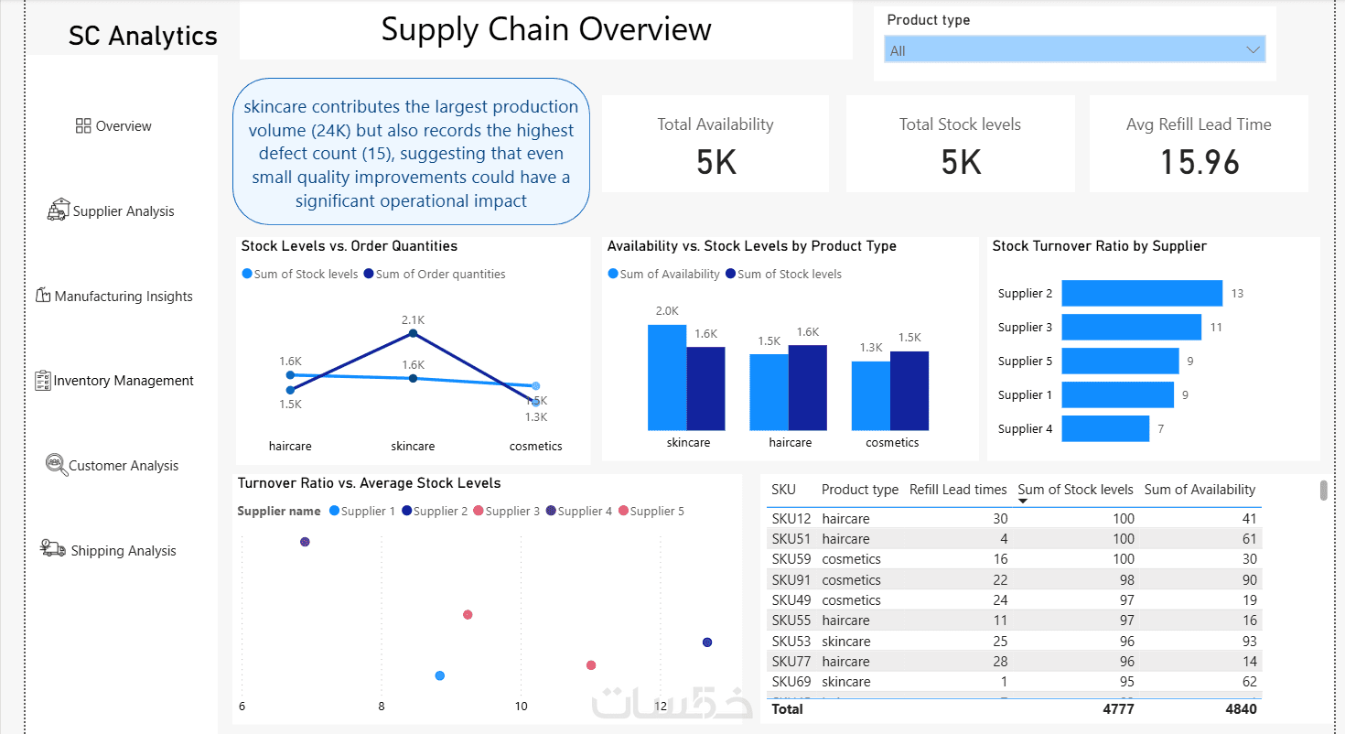The width and height of the screenshot is (1345, 734).
Task: Sort table by Refill Lead times header
Action: [958, 490]
